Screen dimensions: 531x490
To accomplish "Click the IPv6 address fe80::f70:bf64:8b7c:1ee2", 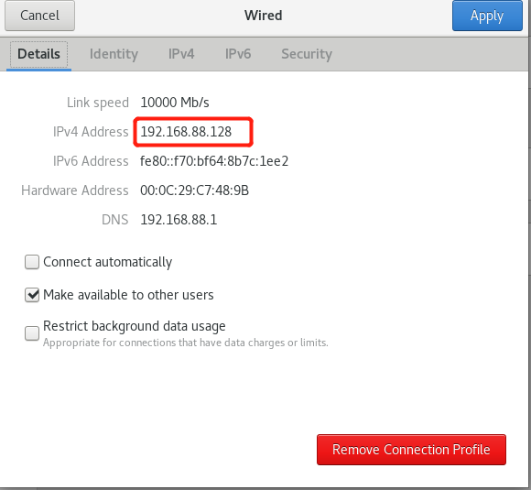I will tap(214, 161).
